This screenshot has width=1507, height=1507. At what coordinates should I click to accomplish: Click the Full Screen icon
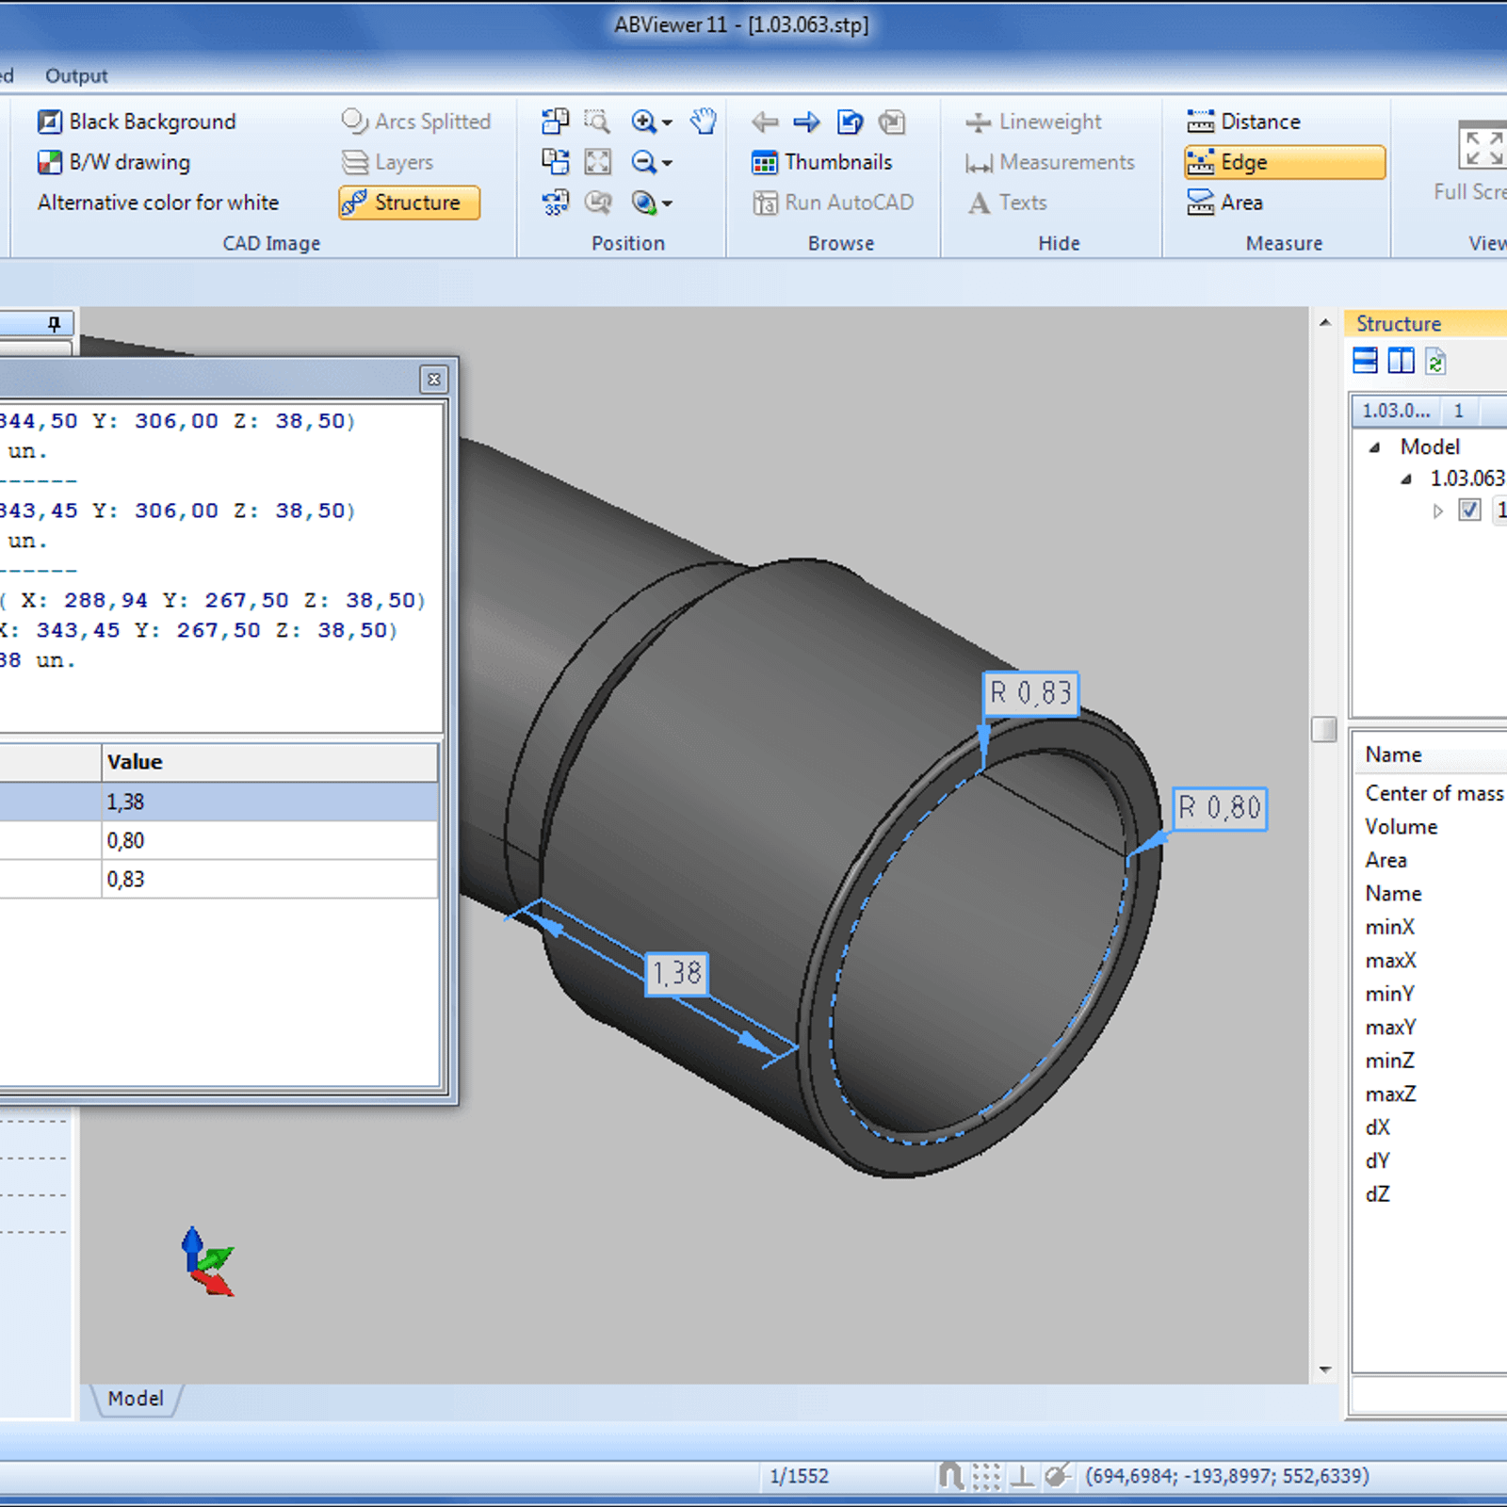coord(1482,147)
